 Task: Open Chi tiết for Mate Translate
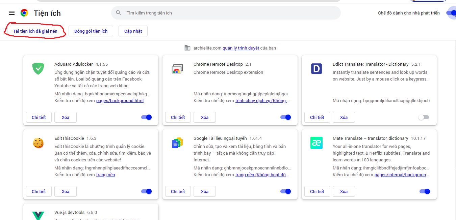(x=317, y=191)
